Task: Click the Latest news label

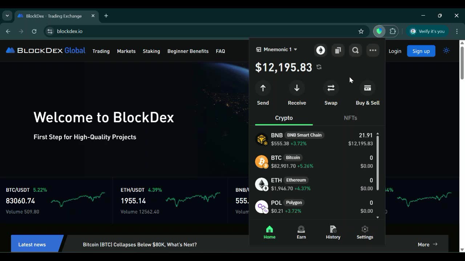Action: (x=32, y=245)
